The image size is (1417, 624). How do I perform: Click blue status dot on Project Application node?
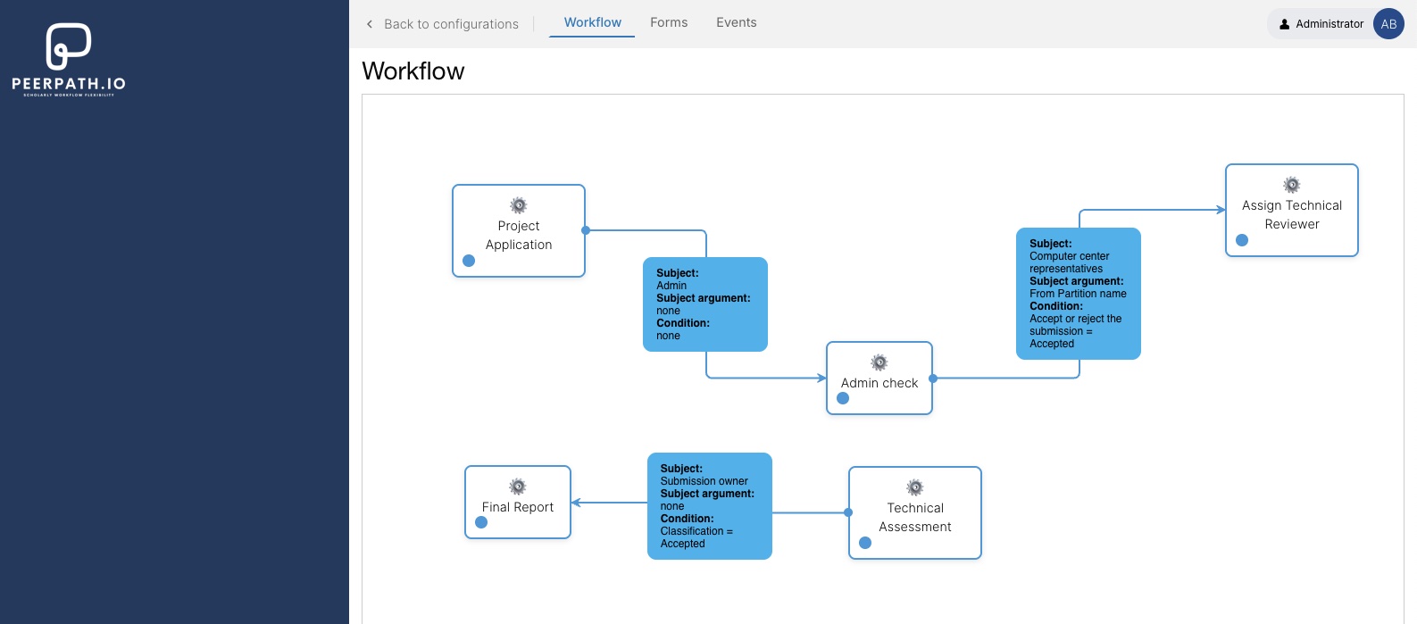pos(469,261)
